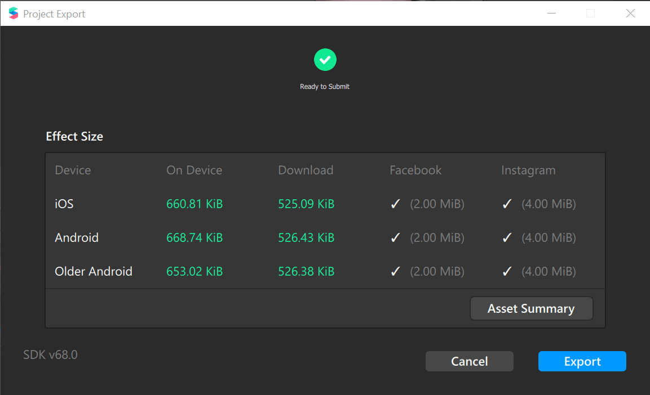This screenshot has width=650, height=395.
Task: Click the Spark AR logo in title bar
Action: pyautogui.click(x=14, y=14)
